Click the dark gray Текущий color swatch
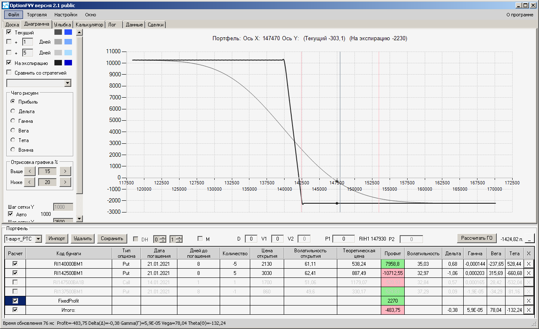This screenshot has width=539, height=329. click(58, 32)
